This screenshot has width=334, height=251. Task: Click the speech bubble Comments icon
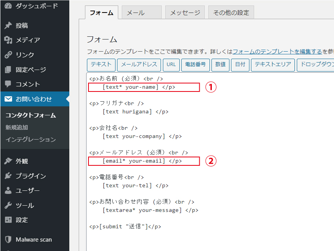point(8,84)
